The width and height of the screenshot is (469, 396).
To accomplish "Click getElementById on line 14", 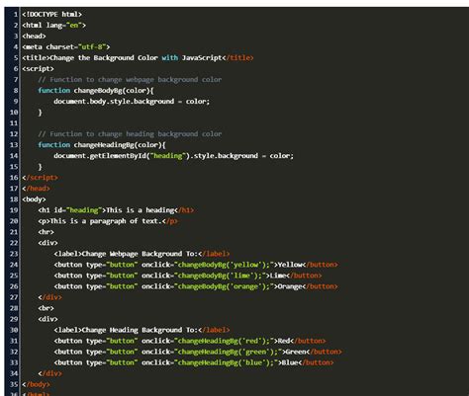I will click(x=118, y=155).
